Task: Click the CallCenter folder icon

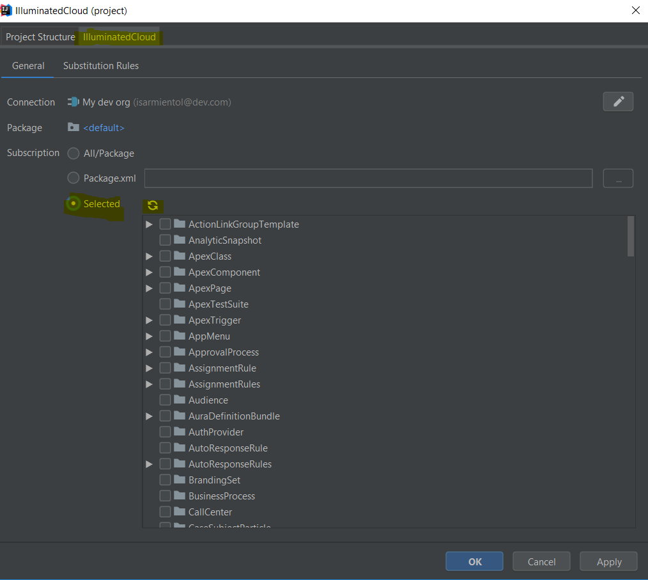Action: (179, 512)
